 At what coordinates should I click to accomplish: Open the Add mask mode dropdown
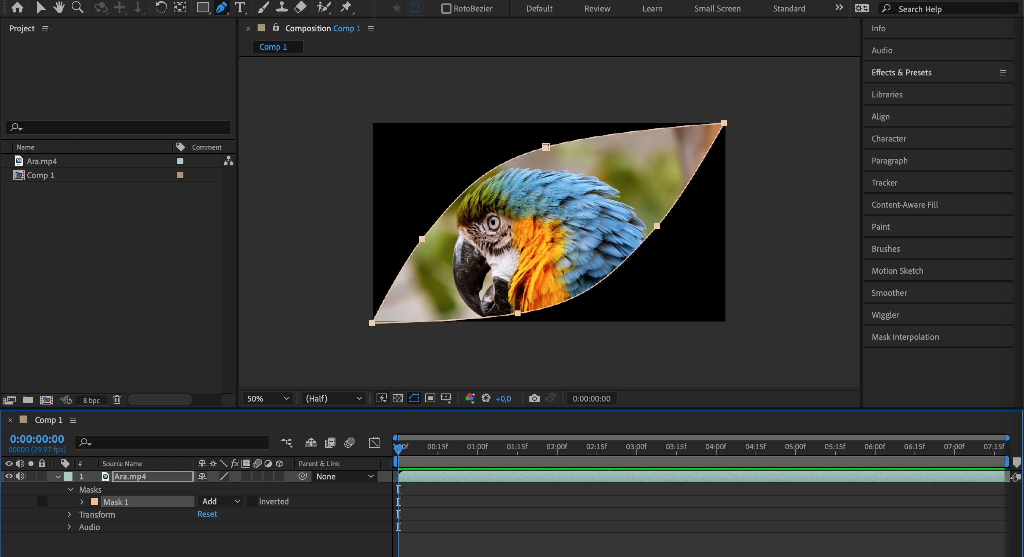[x=221, y=501]
